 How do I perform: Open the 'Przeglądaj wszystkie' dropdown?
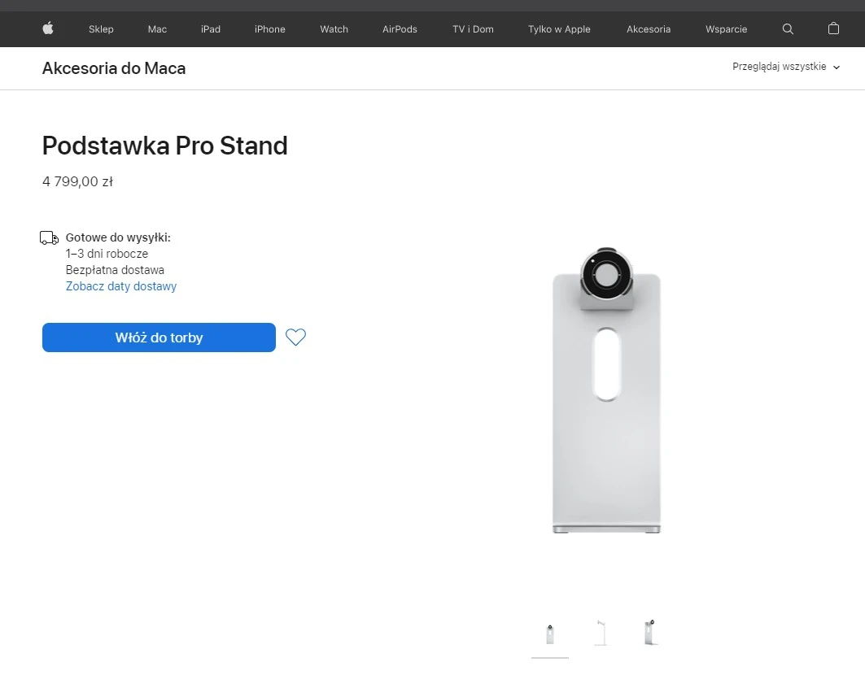[x=784, y=67]
